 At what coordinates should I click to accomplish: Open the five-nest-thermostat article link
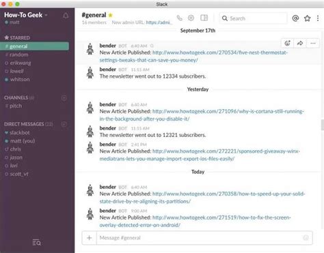193,56
